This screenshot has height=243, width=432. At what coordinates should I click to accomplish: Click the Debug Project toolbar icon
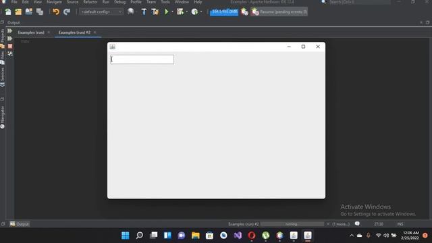click(x=180, y=11)
